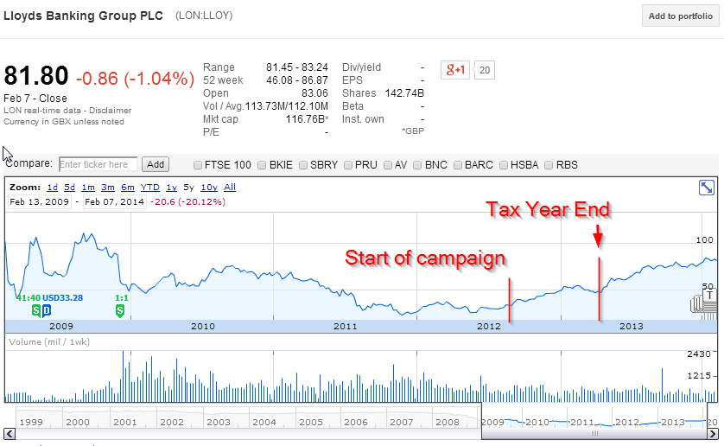This screenshot has width=724, height=446.
Task: Select the HSBA compare checkbox
Action: 504,165
